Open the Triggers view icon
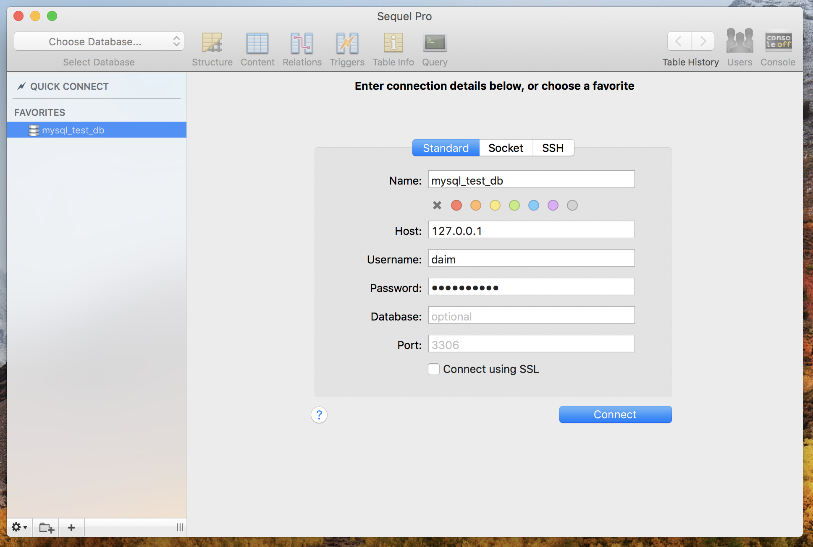Viewport: 813px width, 547px height. pos(347,43)
